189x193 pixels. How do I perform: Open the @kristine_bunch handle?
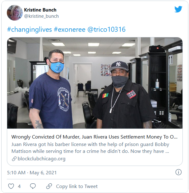click(x=41, y=16)
